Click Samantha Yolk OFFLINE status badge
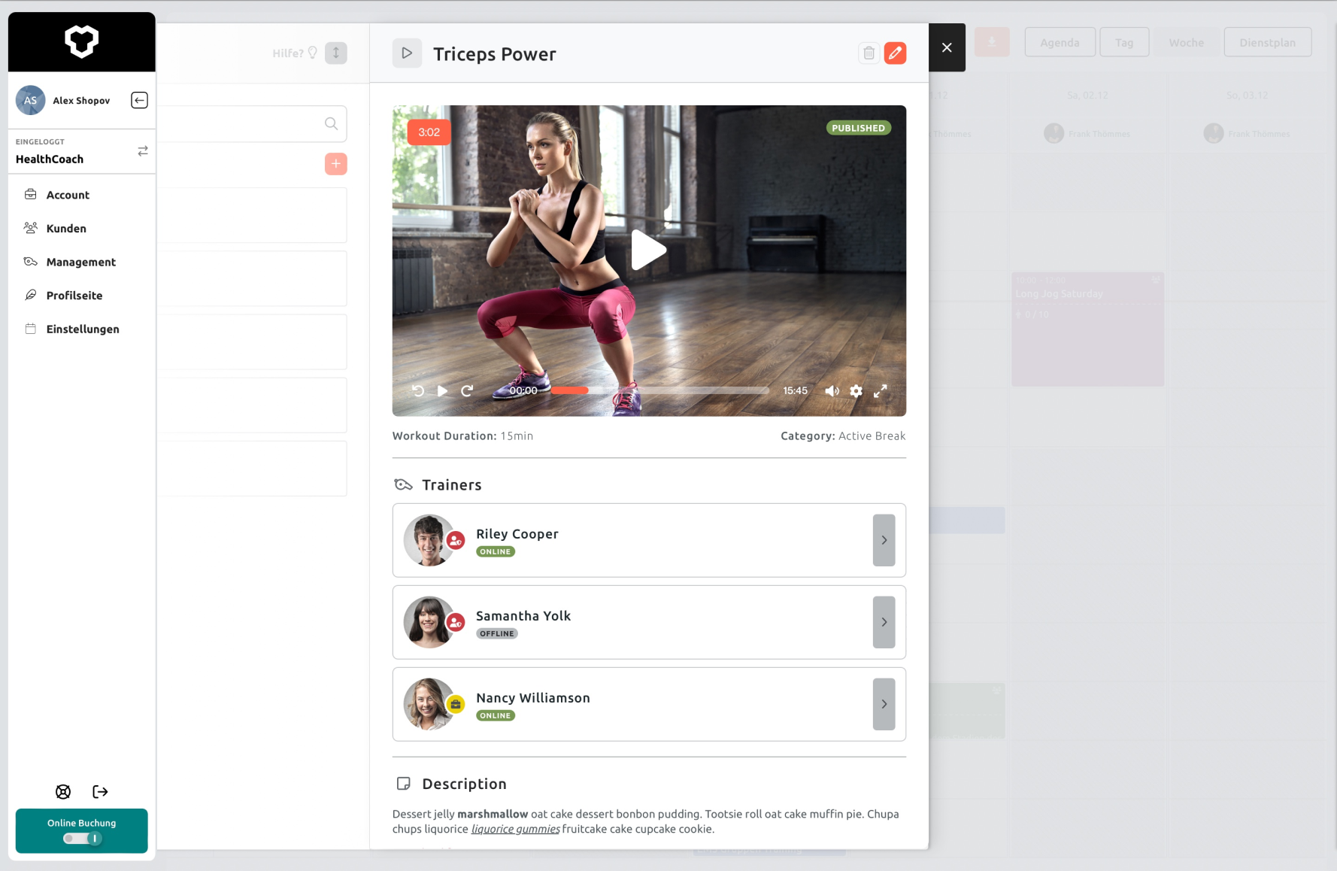This screenshot has width=1337, height=871. (x=497, y=633)
